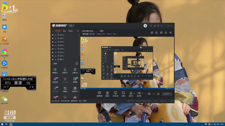The height and width of the screenshot is (126, 225).
Task: Hide layer 文本 3 with eye icon
Action: click(53, 52)
